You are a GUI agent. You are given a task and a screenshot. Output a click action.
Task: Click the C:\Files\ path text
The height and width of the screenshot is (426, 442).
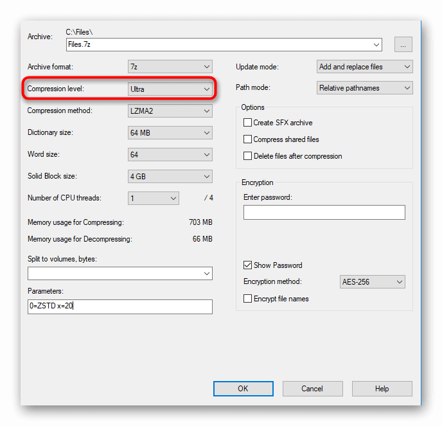[x=79, y=32]
